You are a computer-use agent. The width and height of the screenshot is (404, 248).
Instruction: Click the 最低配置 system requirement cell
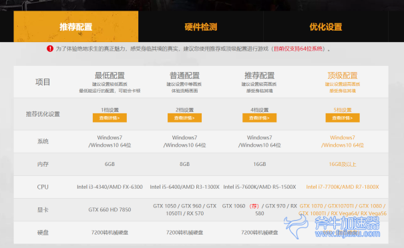point(110,141)
